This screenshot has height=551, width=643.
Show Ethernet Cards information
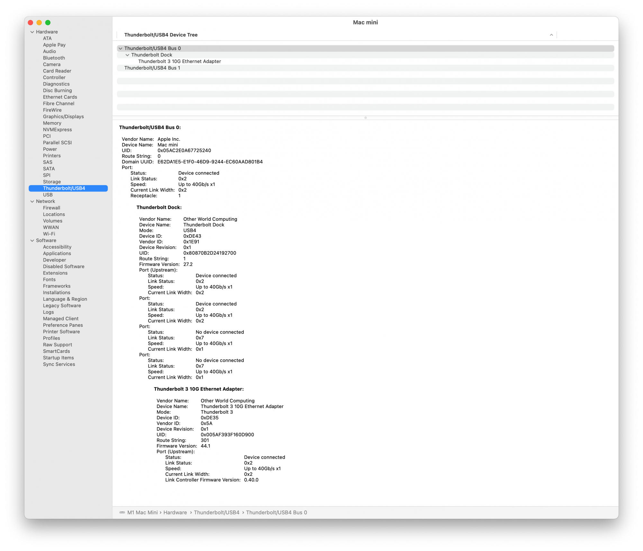point(60,97)
